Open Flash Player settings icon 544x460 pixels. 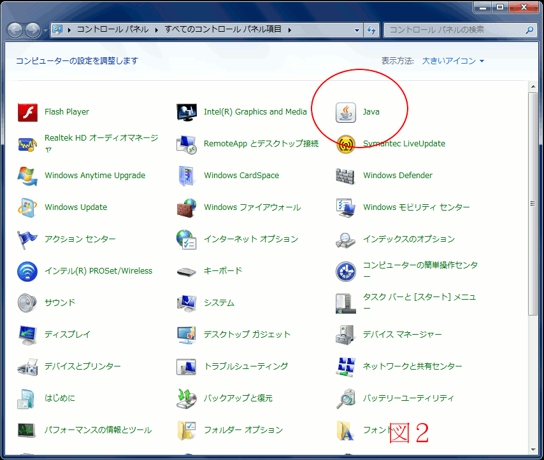pyautogui.click(x=27, y=112)
